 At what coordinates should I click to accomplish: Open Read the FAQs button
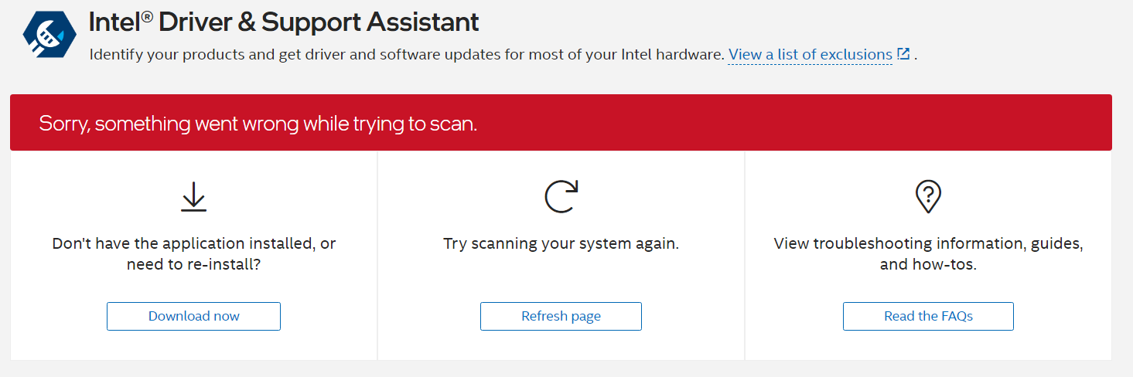click(928, 316)
